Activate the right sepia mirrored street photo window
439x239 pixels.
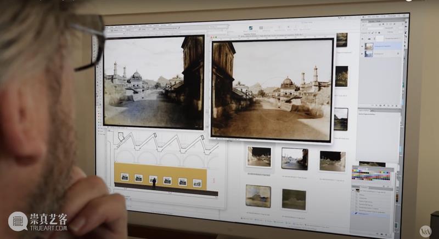point(272,90)
